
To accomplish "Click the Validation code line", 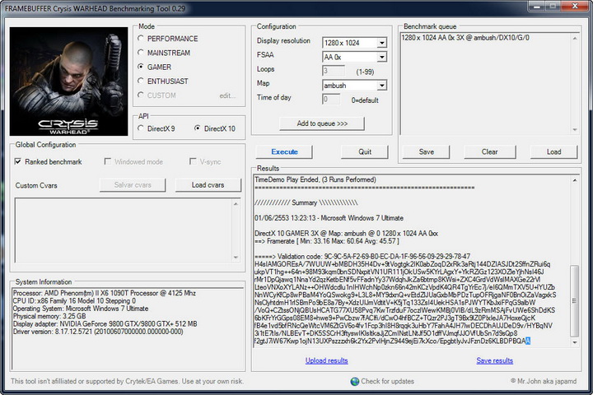I will [x=362, y=256].
